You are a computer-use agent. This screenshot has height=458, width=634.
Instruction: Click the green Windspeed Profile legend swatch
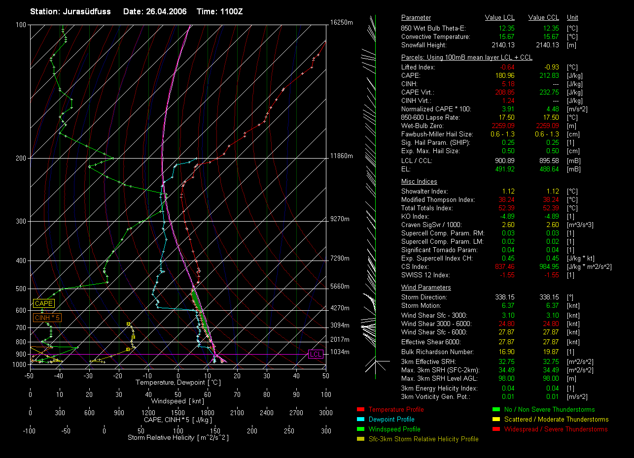tap(360, 429)
